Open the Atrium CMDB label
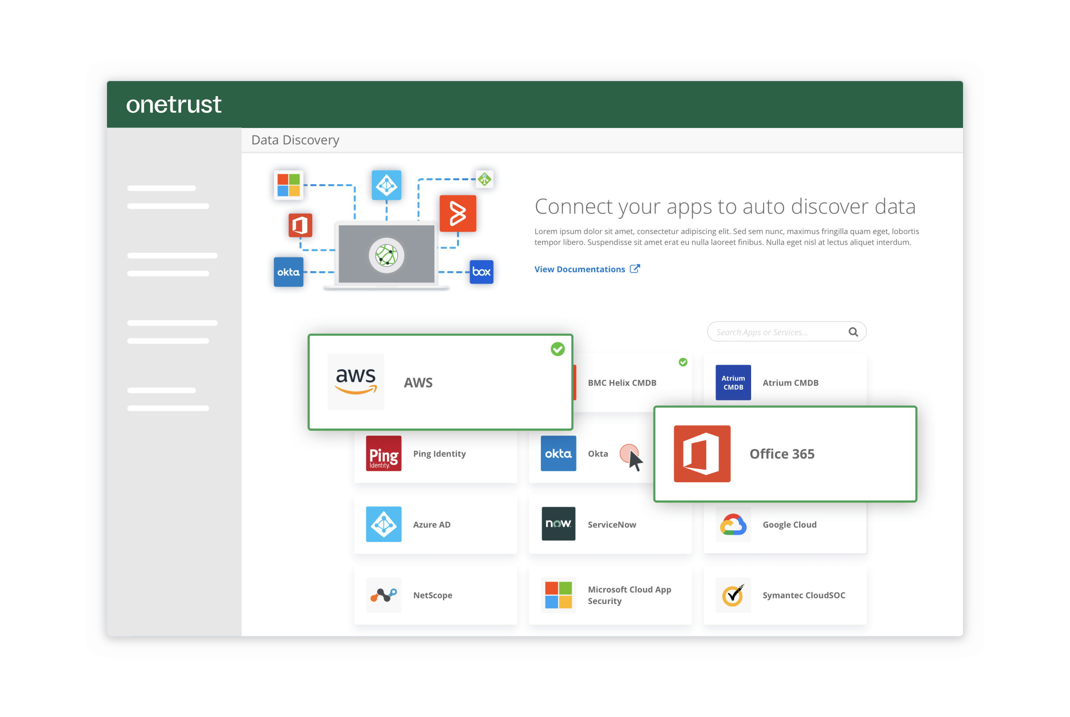 (790, 383)
